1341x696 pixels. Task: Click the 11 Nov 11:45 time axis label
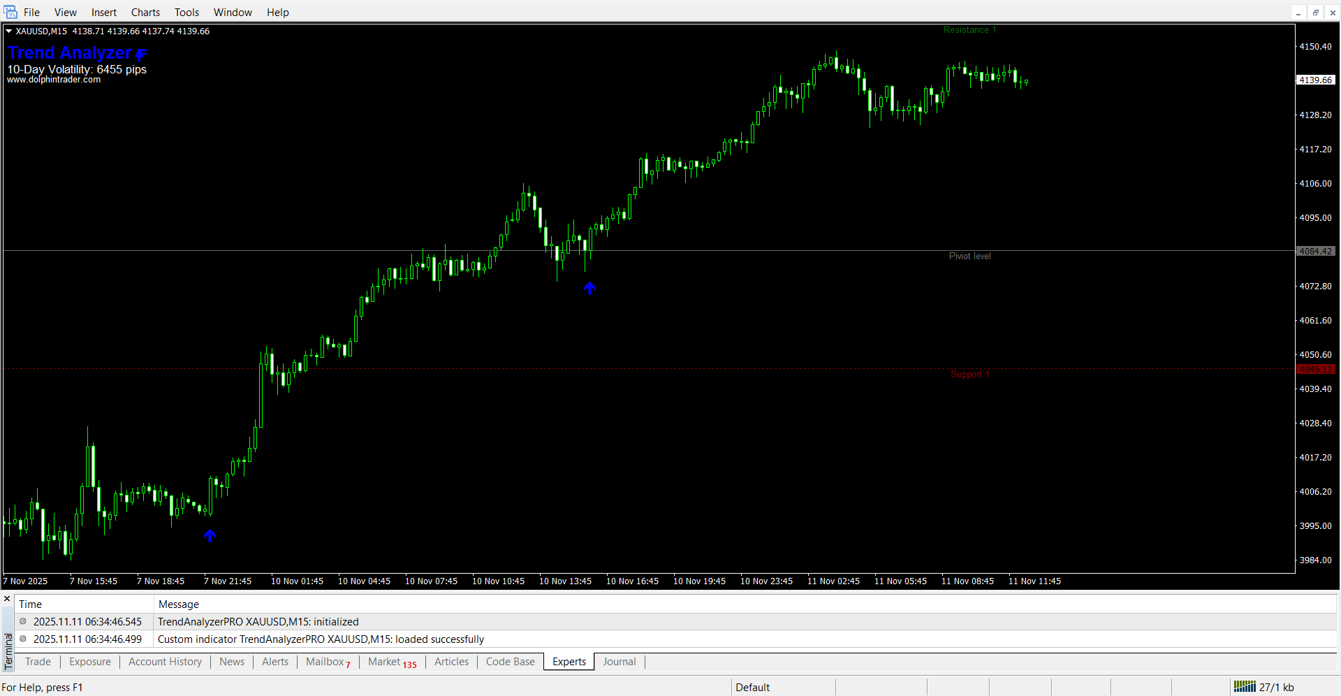(1034, 581)
